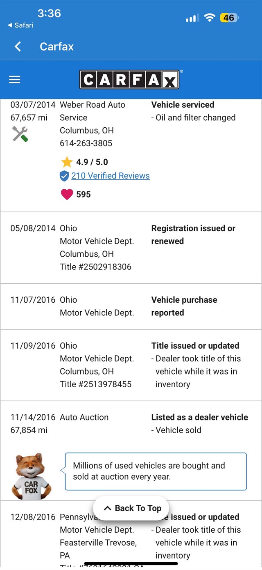Tap the Weber Road Auto Service phone number
The width and height of the screenshot is (262, 570).
tap(86, 143)
